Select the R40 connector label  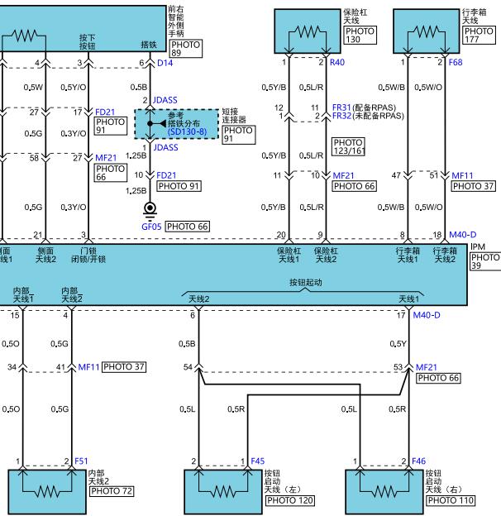pos(337,62)
